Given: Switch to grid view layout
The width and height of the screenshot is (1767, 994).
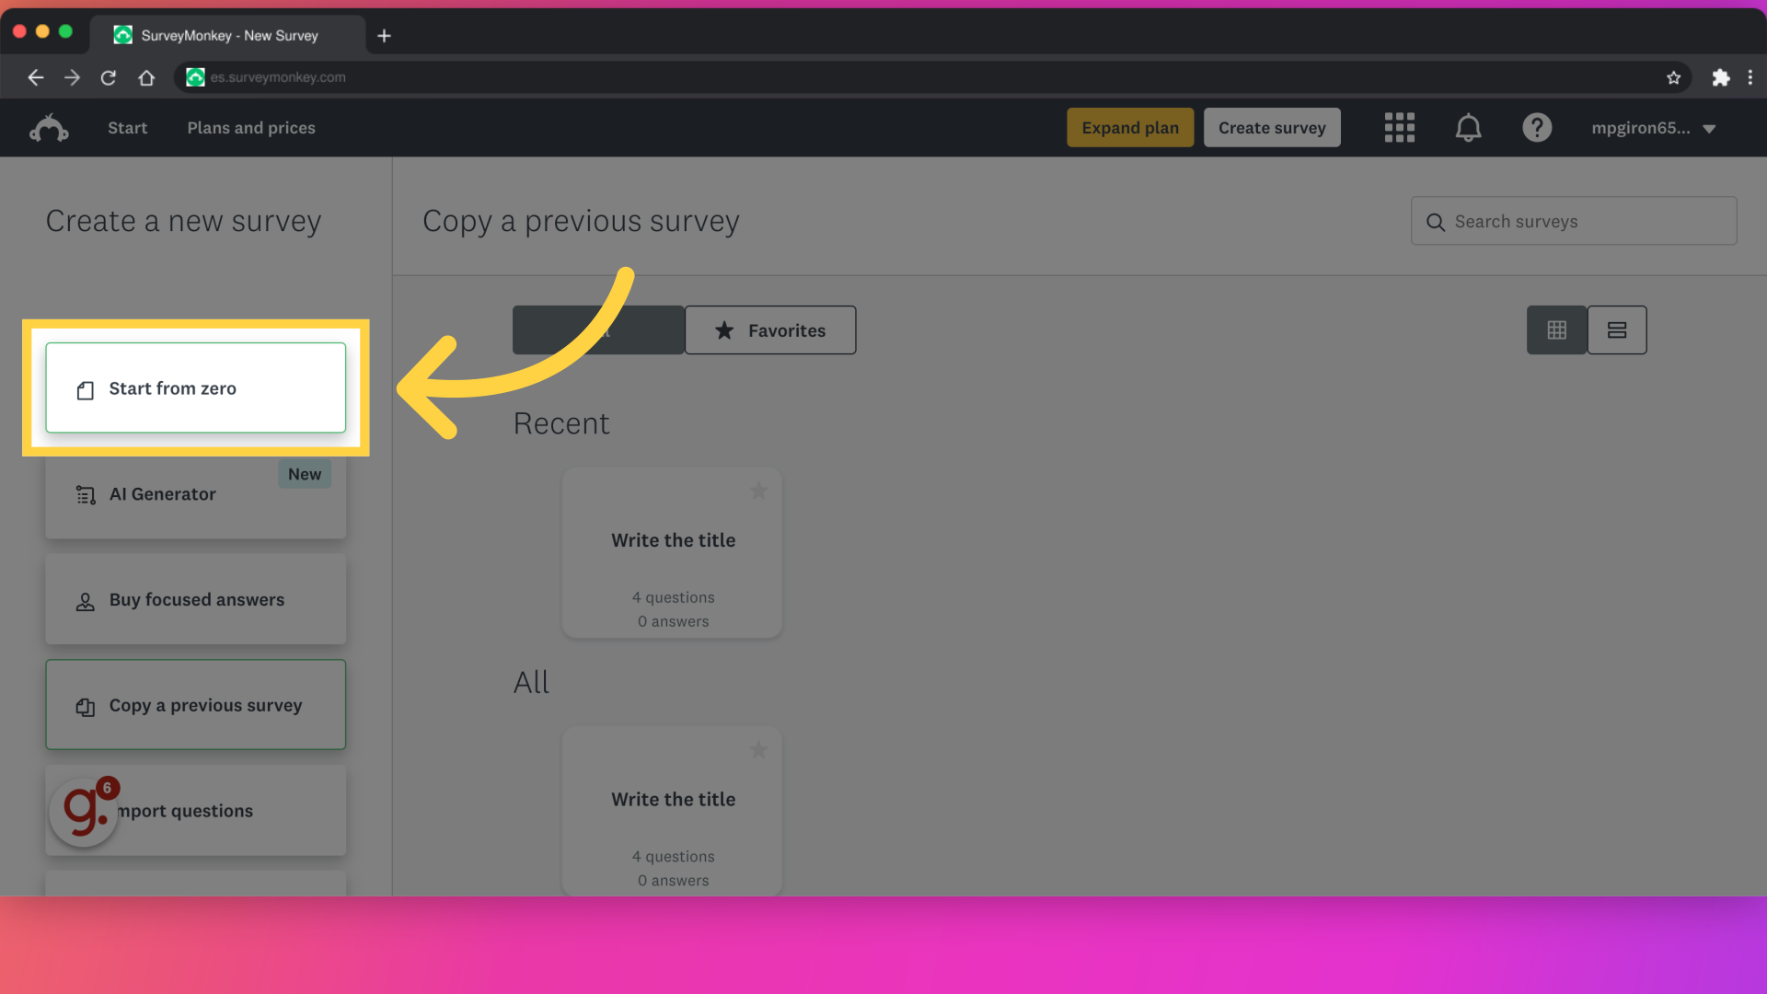Looking at the screenshot, I should pos(1557,329).
